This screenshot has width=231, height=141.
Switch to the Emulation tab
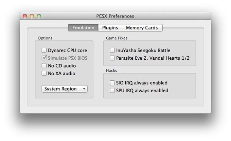(x=83, y=28)
